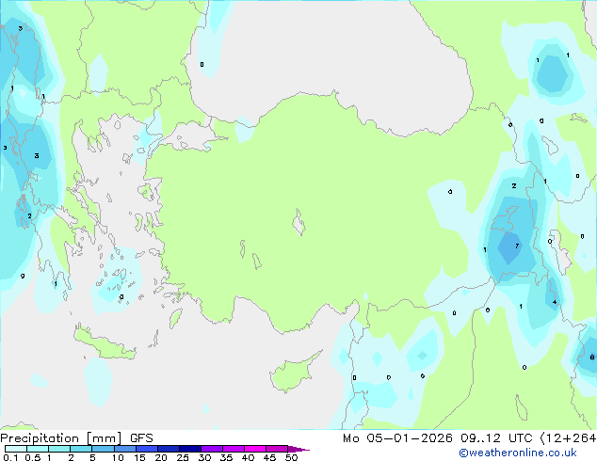
Task: Open the weatheronline.co.uk copyright link
Action: coord(518,453)
